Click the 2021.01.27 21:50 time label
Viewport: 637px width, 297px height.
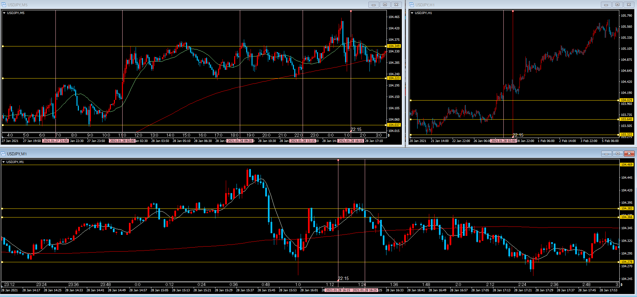55,141
